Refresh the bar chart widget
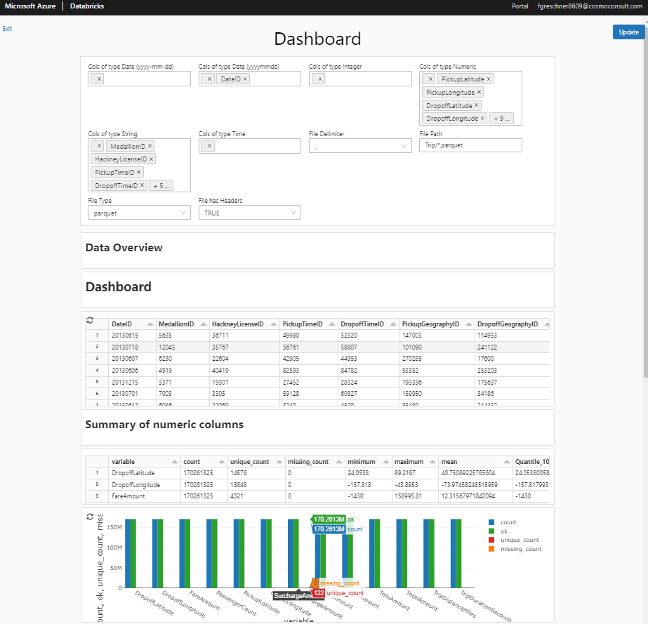Image resolution: width=648 pixels, height=624 pixels. pyautogui.click(x=90, y=517)
